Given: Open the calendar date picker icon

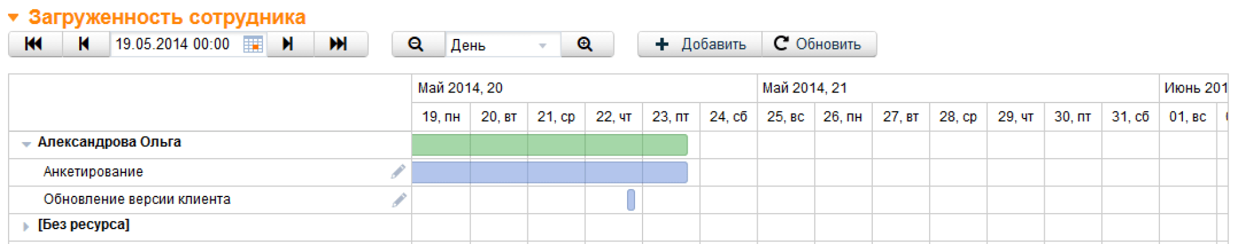Looking at the screenshot, I should coord(253,44).
